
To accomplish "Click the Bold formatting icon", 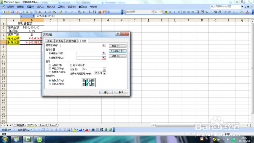I will click(x=170, y=12).
